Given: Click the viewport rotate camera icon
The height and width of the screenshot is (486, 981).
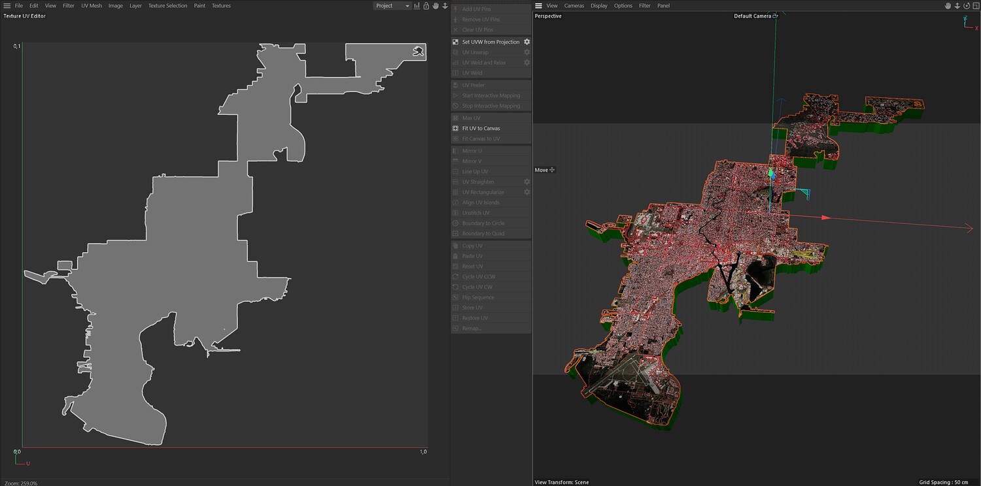Looking at the screenshot, I should (967, 6).
